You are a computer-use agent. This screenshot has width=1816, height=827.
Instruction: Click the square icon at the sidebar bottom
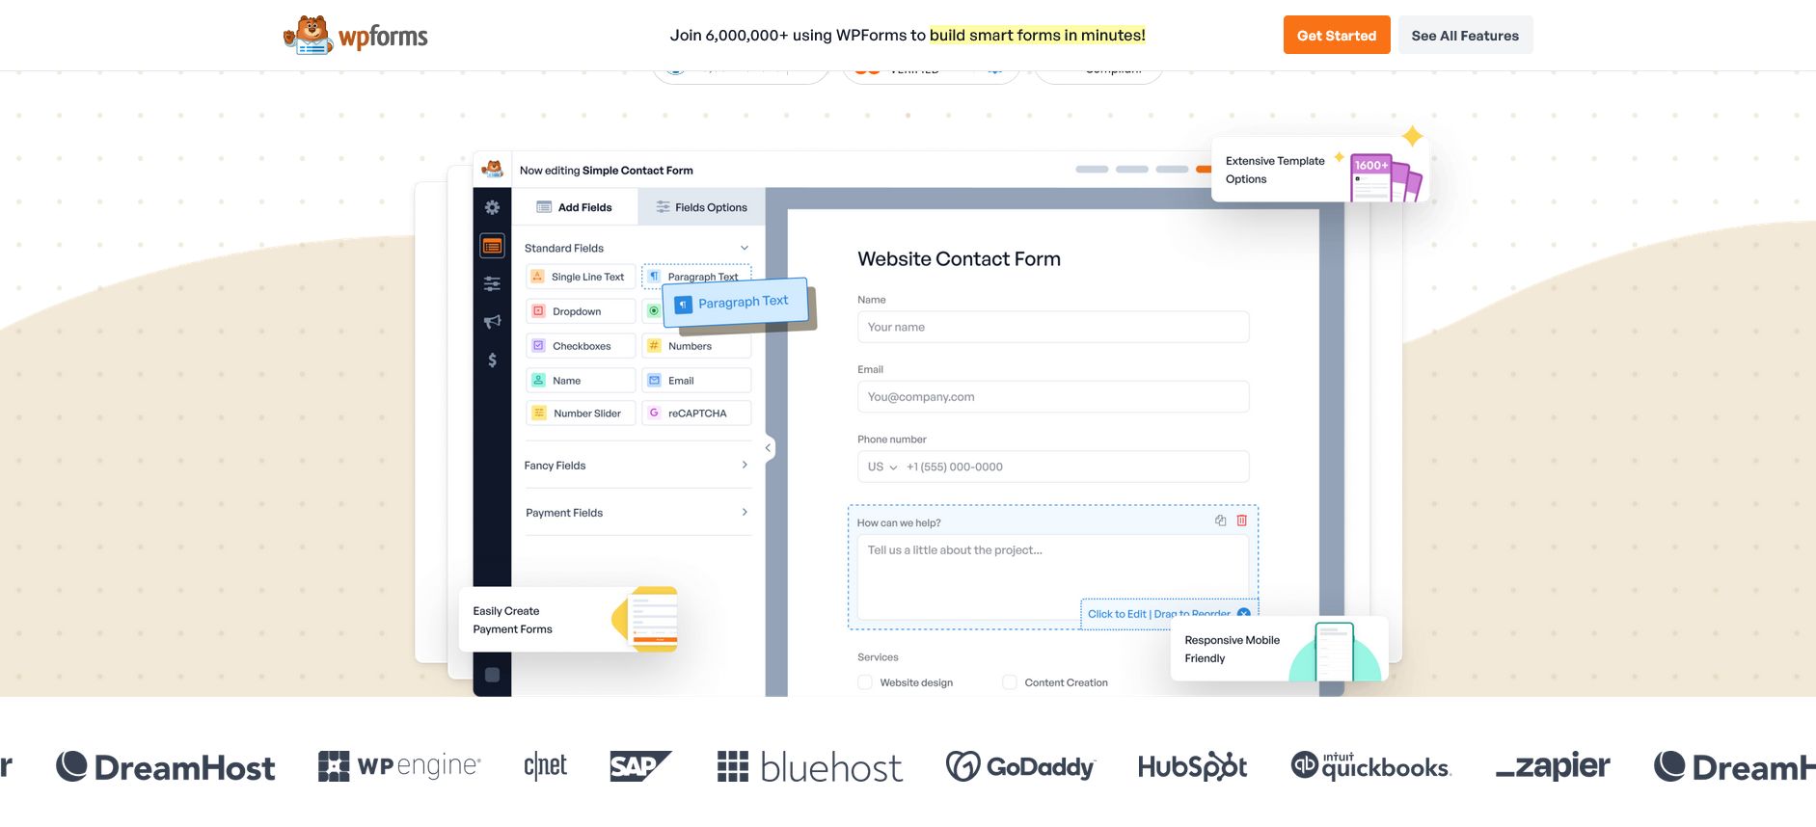coord(492,675)
